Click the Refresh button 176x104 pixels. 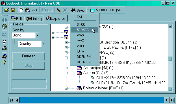29,56
